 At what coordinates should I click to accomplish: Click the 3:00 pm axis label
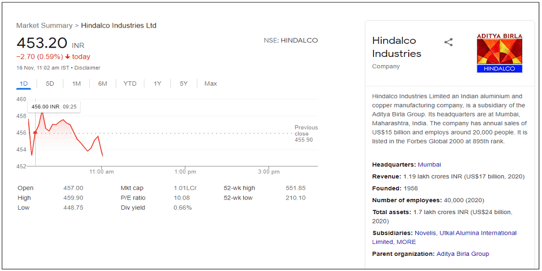coord(269,172)
